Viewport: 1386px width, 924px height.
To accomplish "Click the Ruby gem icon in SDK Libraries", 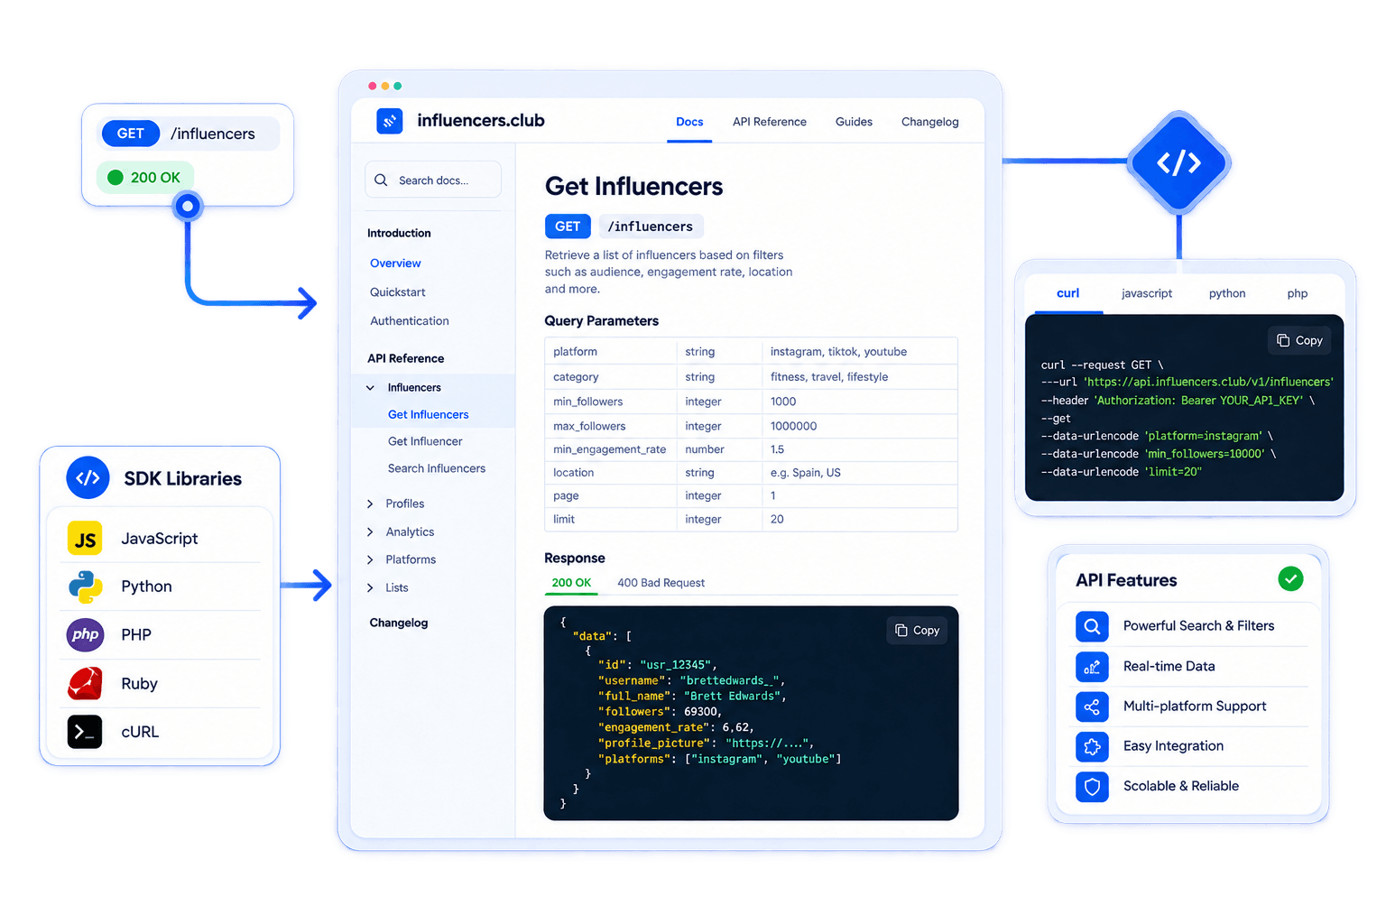I will [x=85, y=683].
